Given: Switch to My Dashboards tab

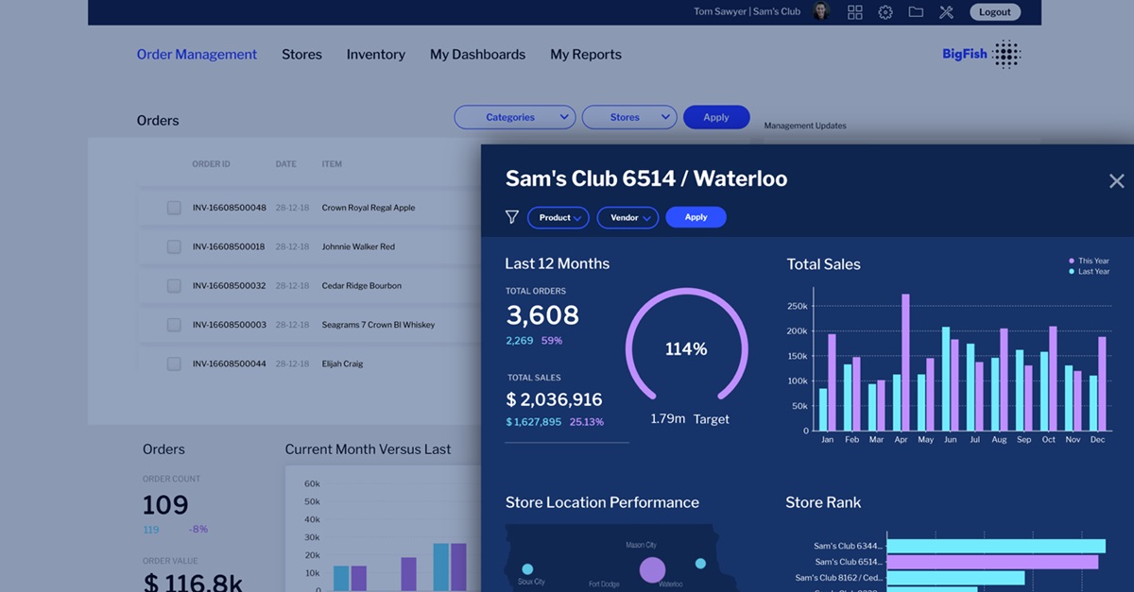Looking at the screenshot, I should click(x=477, y=55).
